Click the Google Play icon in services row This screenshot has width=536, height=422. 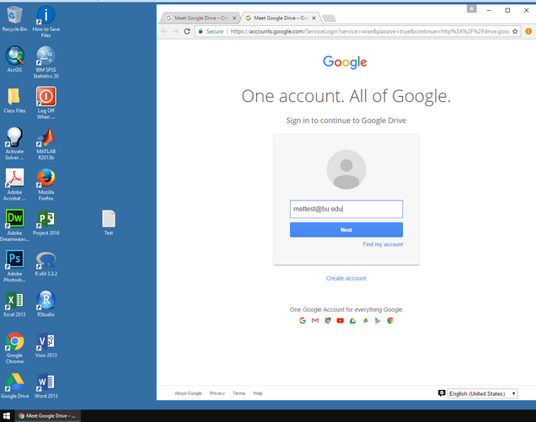point(378,321)
